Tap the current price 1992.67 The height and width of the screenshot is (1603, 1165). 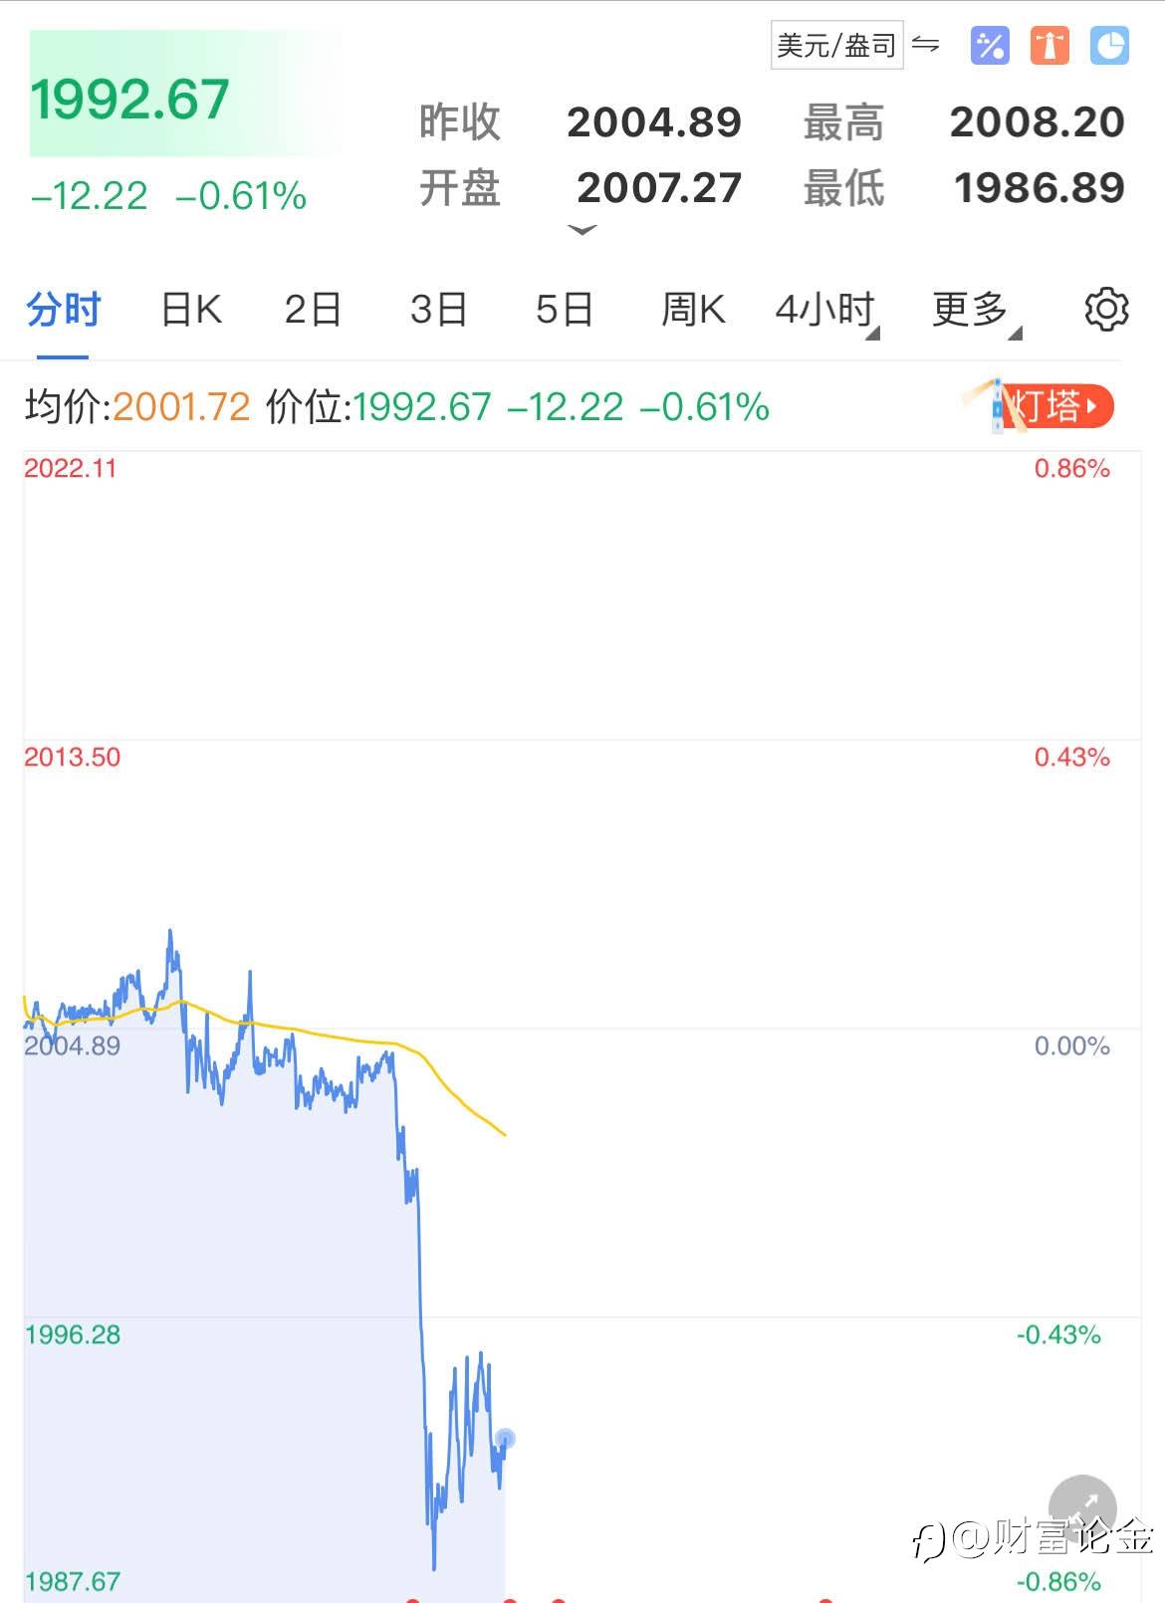pyautogui.click(x=130, y=100)
